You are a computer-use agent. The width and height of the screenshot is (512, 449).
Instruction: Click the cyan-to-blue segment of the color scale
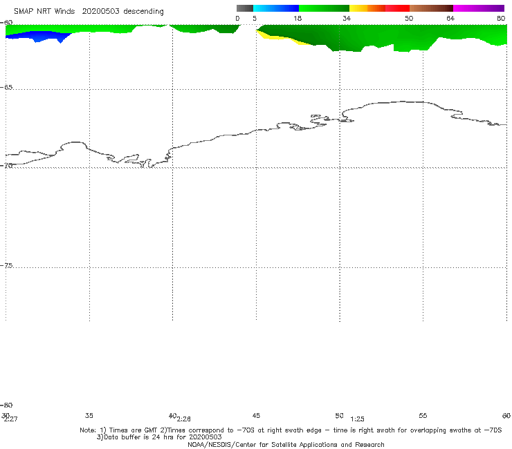point(276,8)
